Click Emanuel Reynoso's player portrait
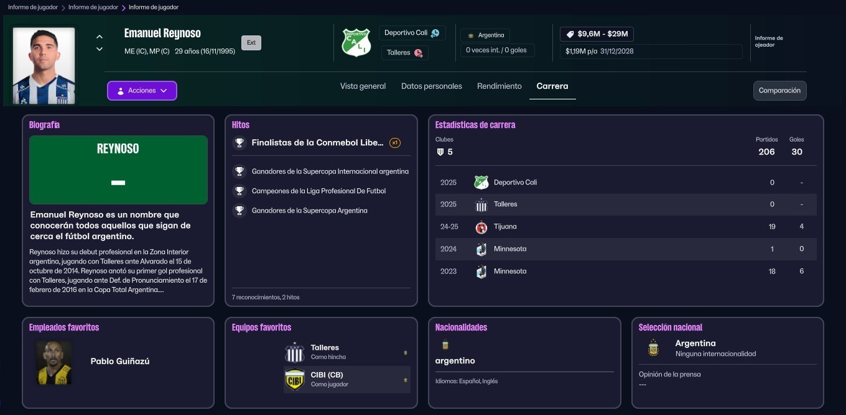Screen dimensions: 846x415 point(44,65)
